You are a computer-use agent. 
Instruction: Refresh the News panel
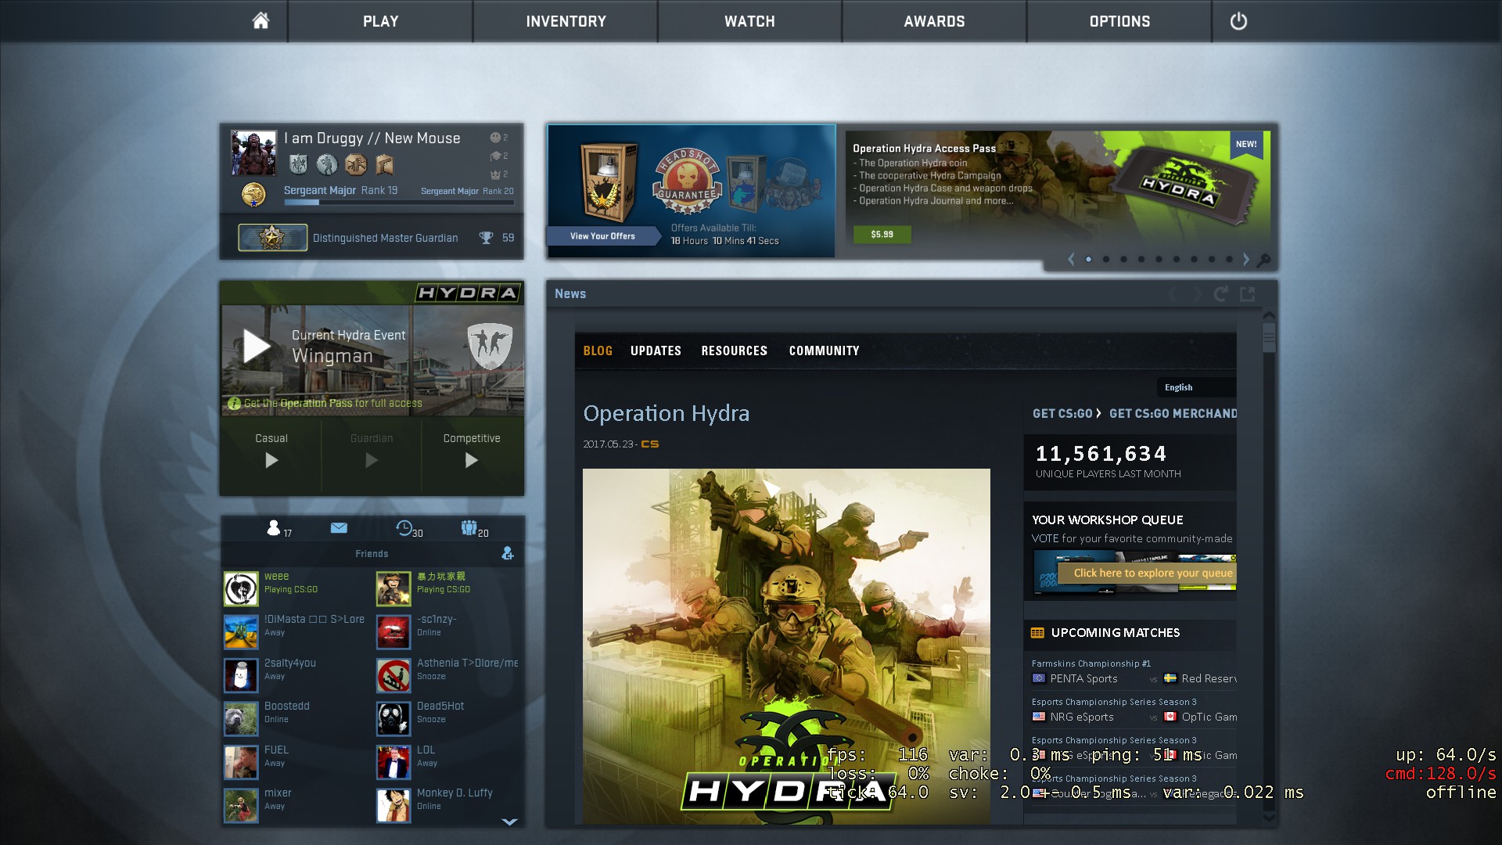click(x=1220, y=294)
